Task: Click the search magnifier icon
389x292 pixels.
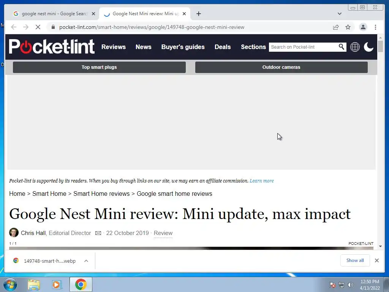Action: [x=342, y=47]
